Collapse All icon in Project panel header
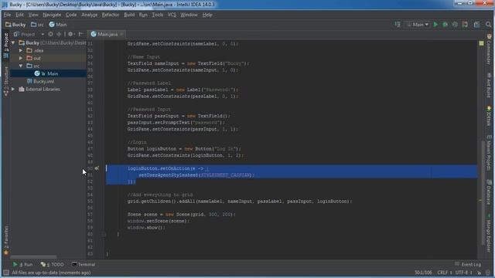 click(x=59, y=34)
